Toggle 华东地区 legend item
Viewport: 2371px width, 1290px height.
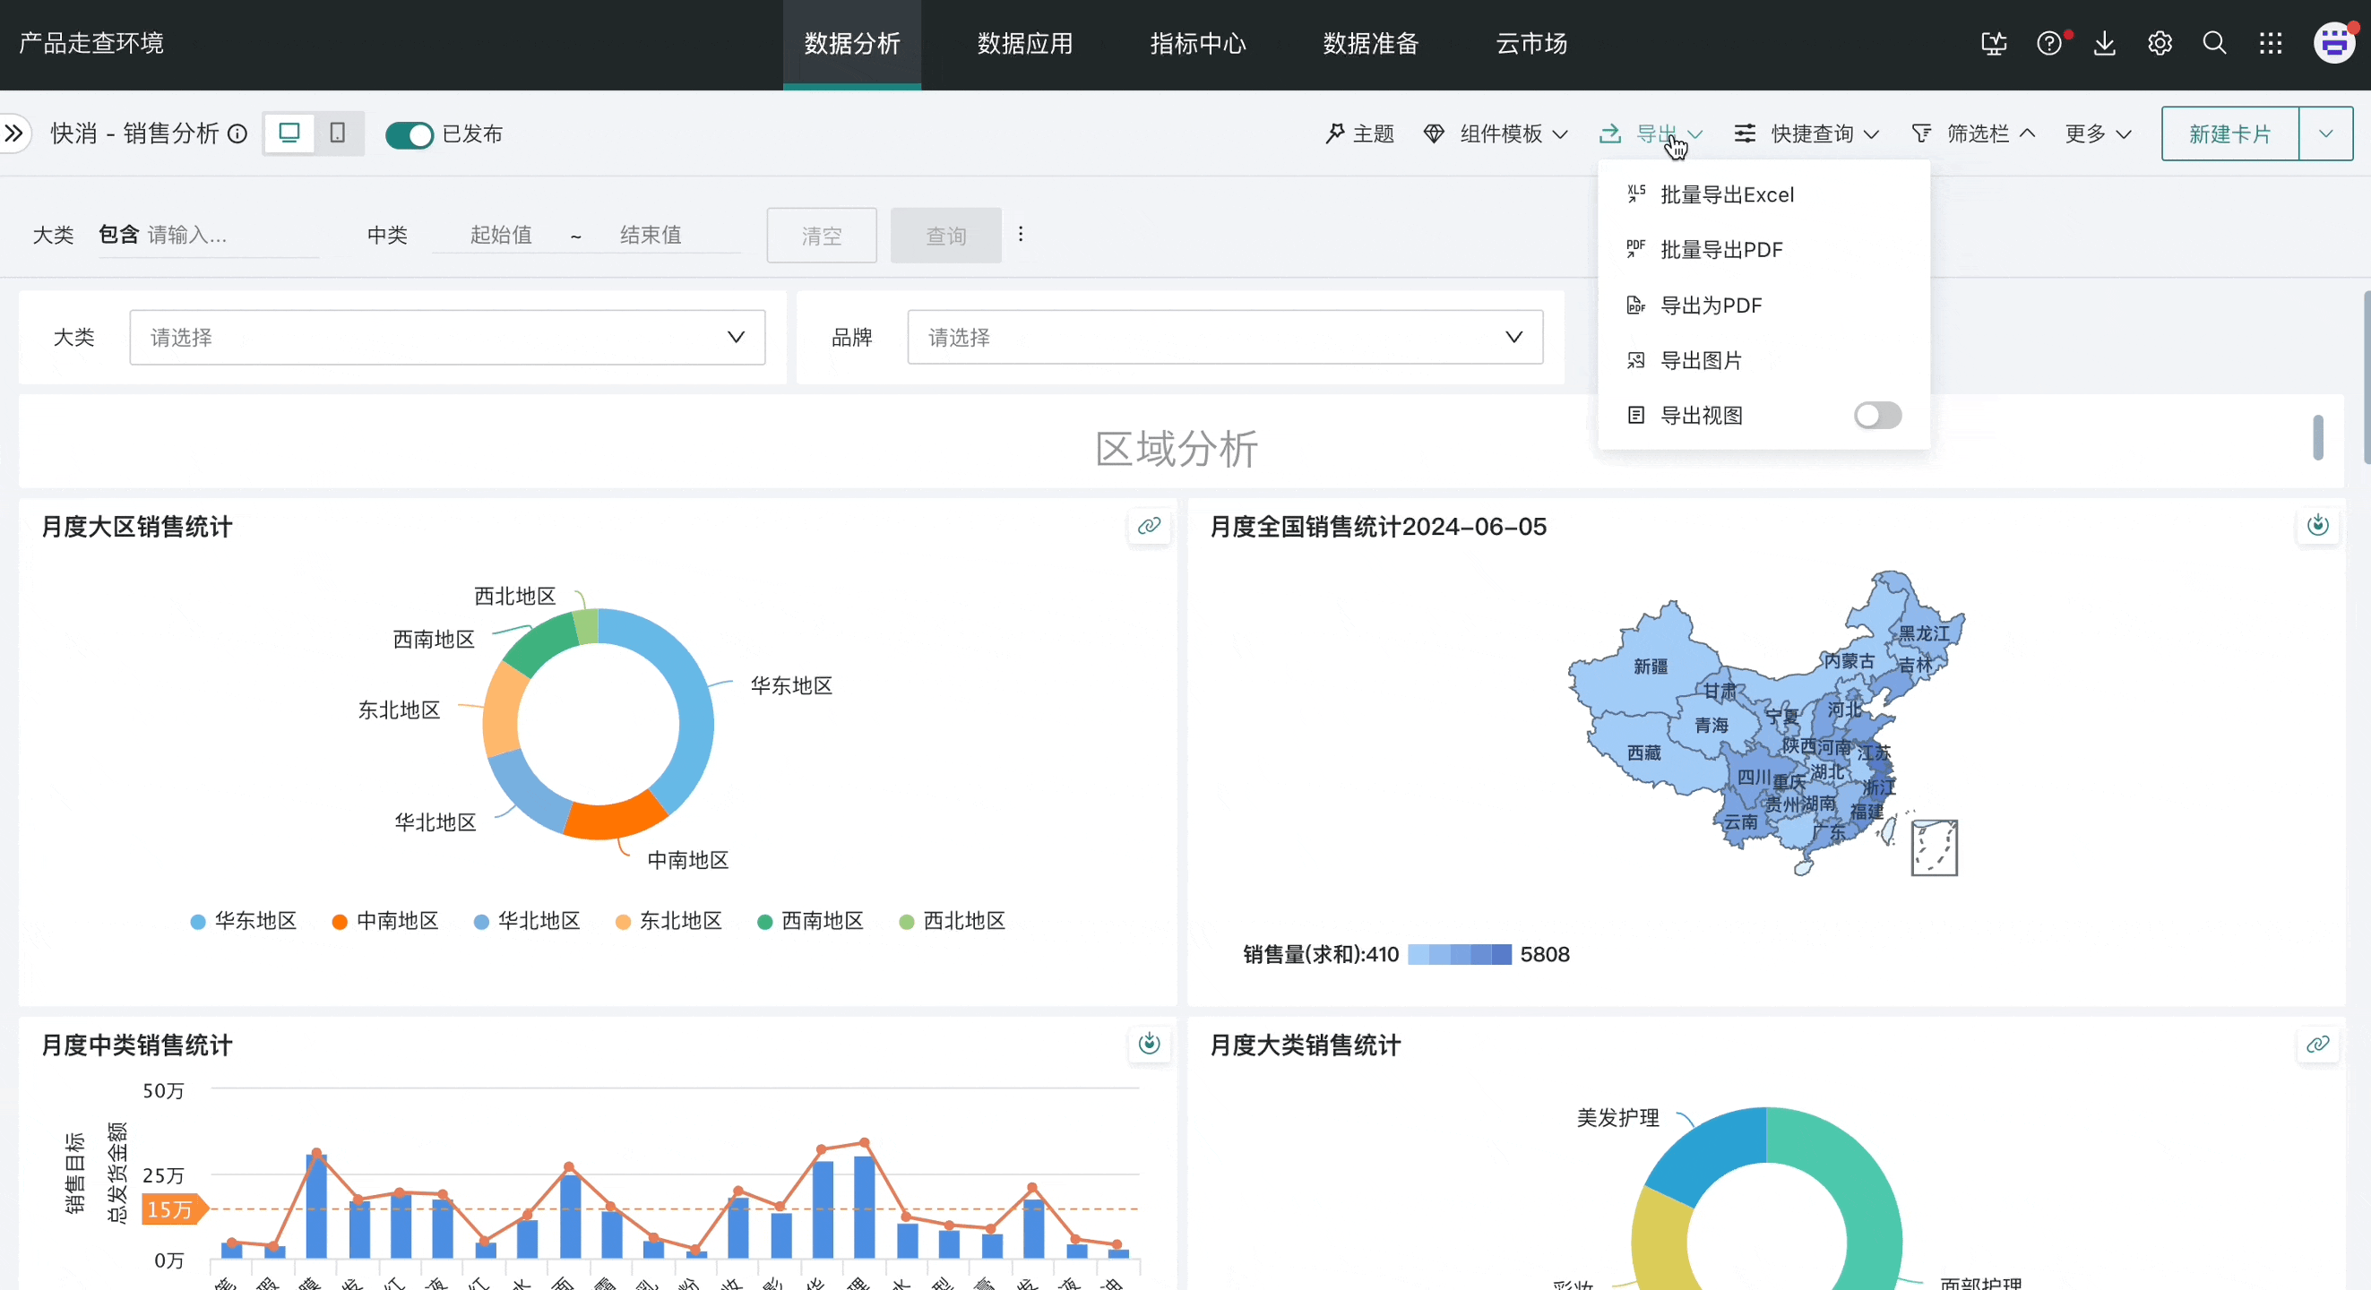coord(244,921)
